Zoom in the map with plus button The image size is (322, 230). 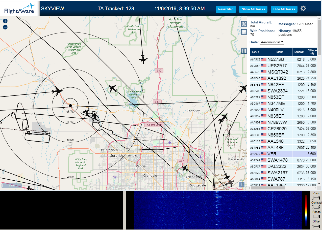click(x=5, y=21)
